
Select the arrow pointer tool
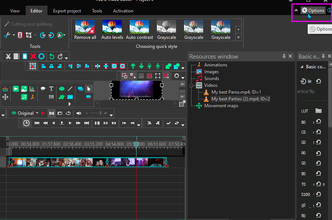(x=89, y=89)
